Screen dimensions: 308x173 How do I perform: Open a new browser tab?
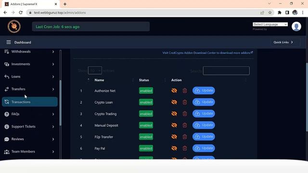pyautogui.click(x=65, y=4)
